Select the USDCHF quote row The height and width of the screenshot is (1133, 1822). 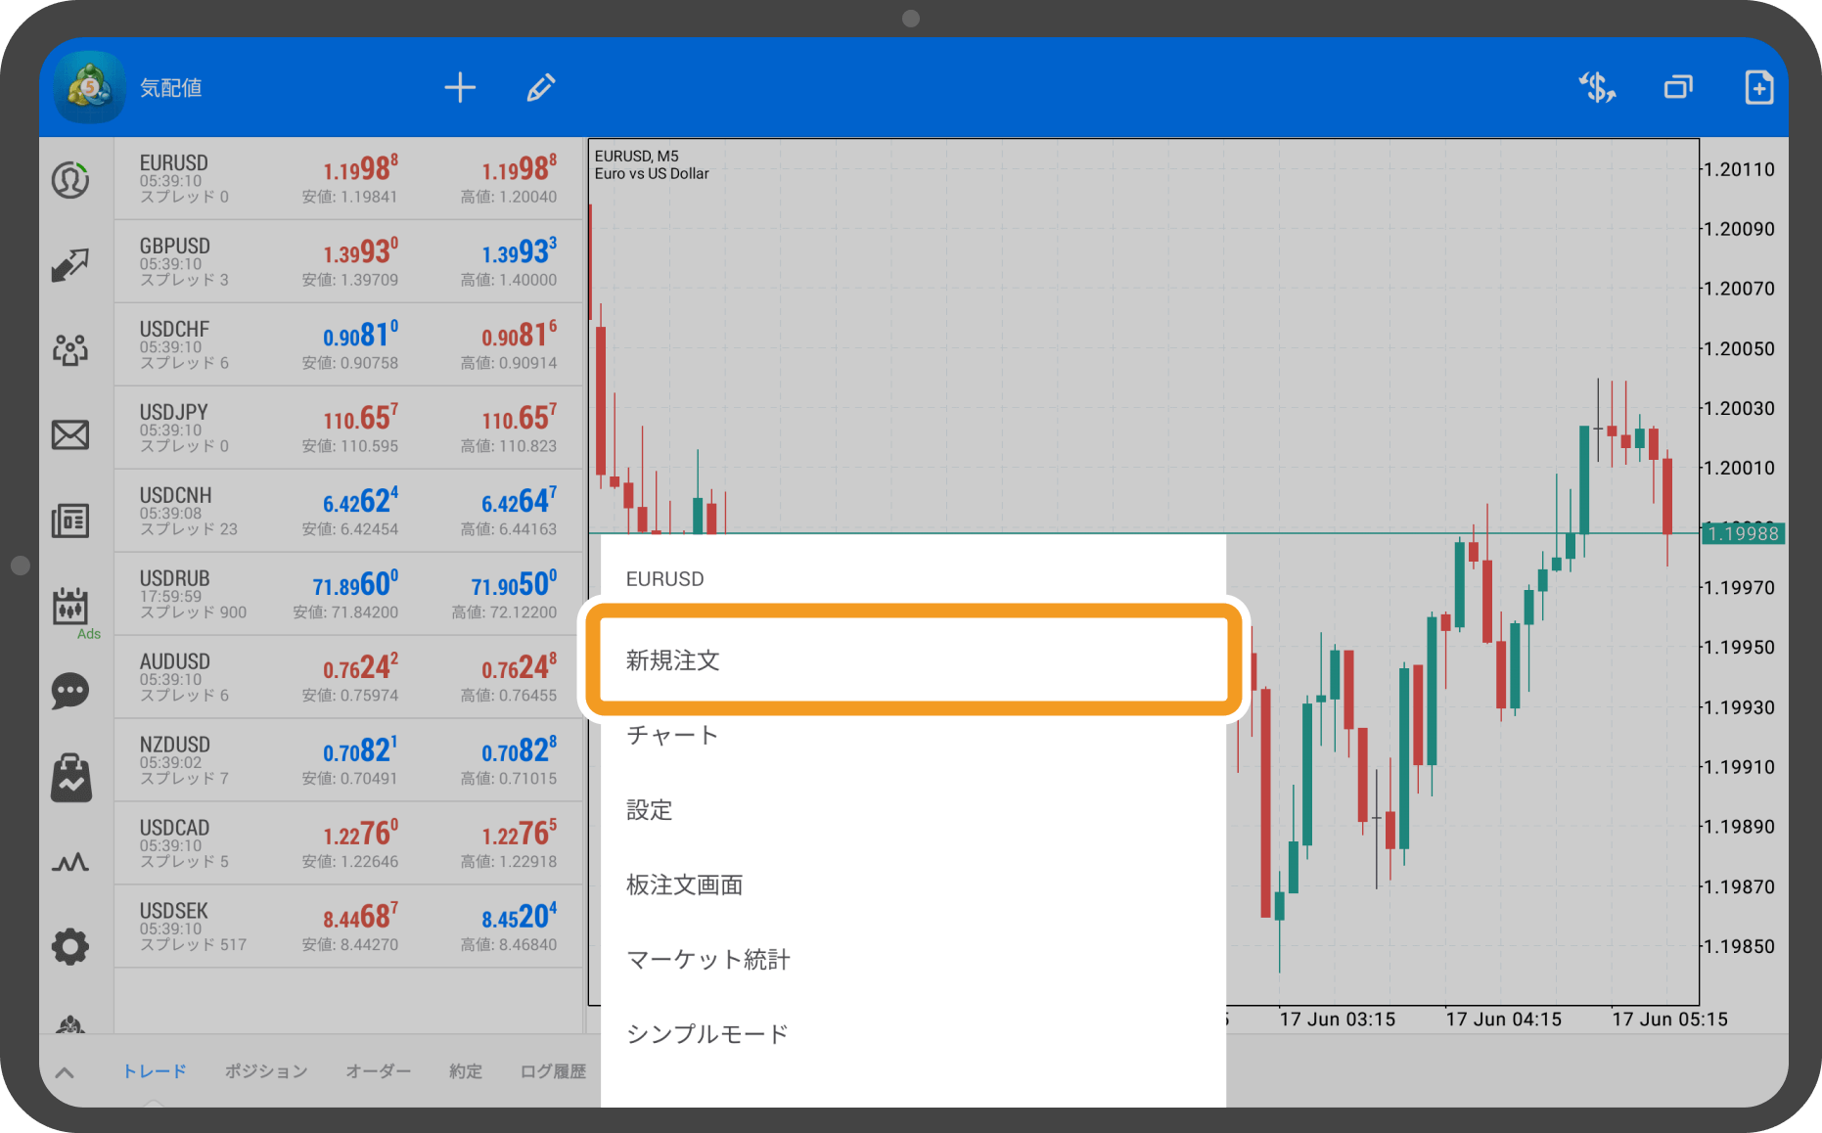[348, 344]
